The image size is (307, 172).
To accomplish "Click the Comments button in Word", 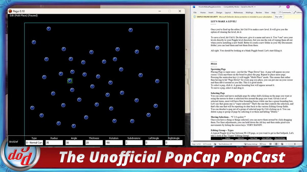I will click(x=285, y=12).
